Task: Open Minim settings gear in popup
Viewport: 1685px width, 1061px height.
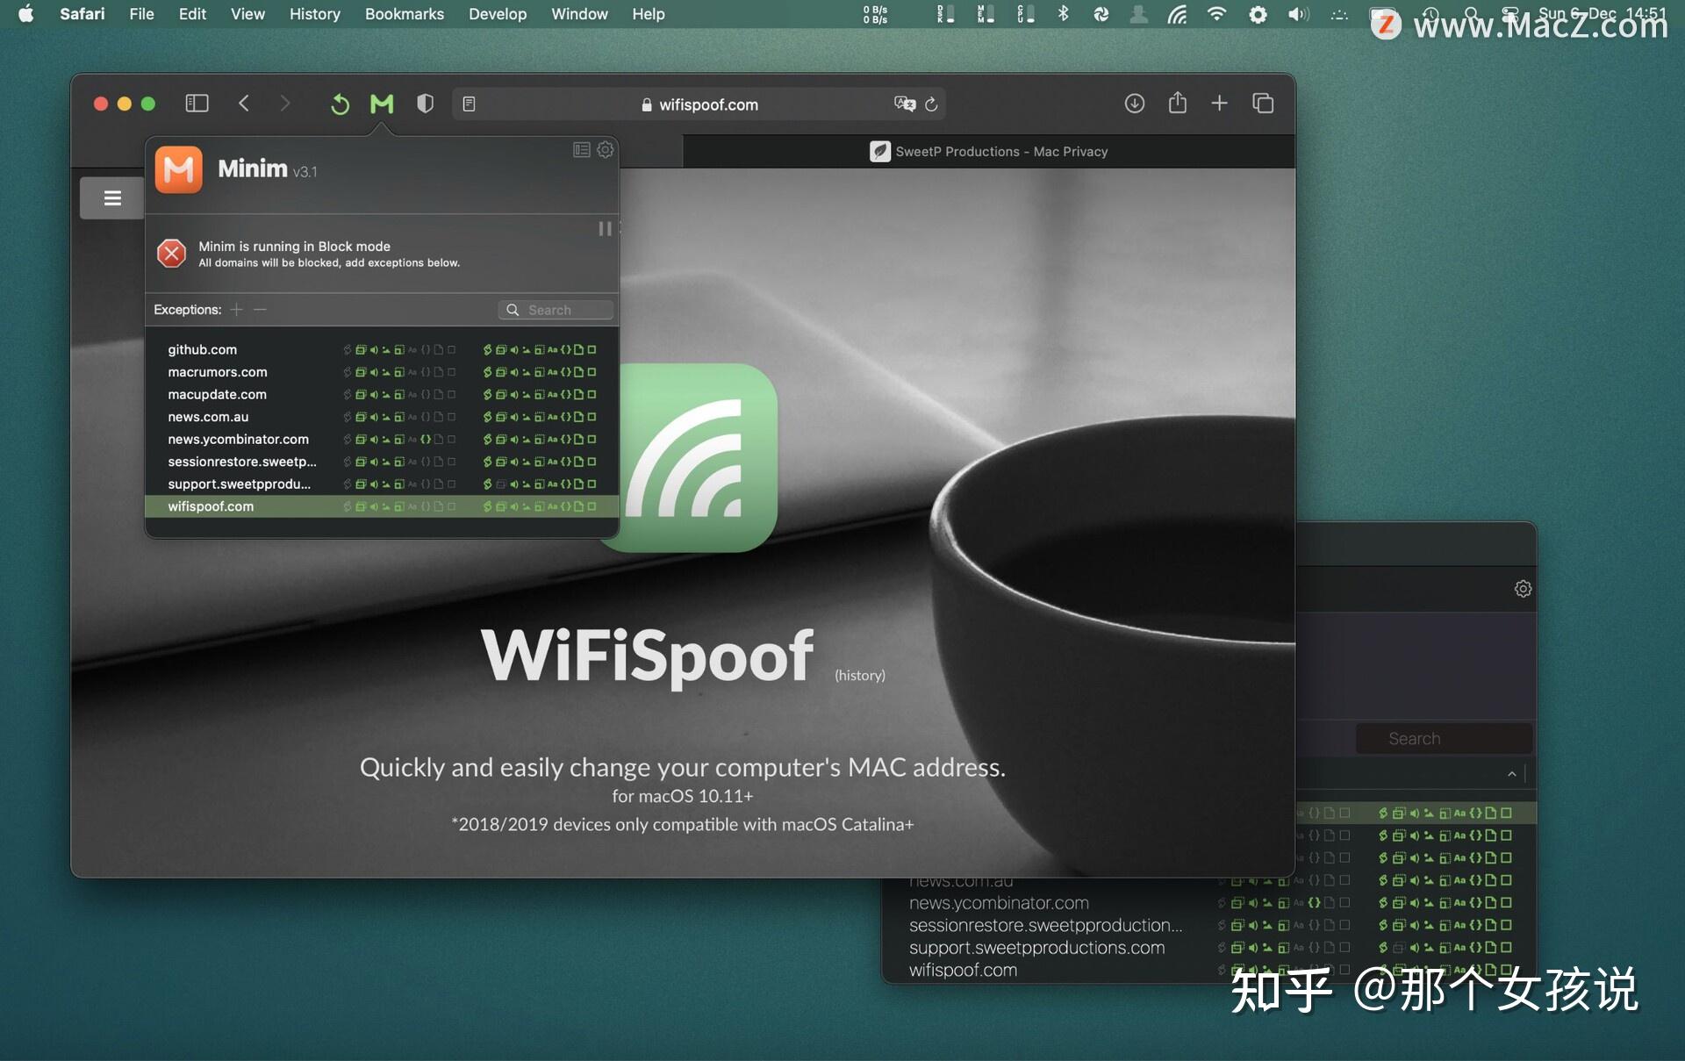Action: (x=606, y=150)
